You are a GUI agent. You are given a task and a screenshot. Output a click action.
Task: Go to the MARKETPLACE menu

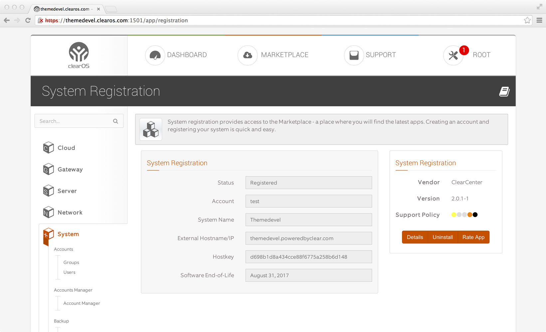pos(285,55)
